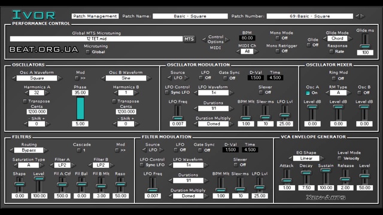Open Osc B Waveform Sine selector
The image size is (383, 215).
pos(126,78)
